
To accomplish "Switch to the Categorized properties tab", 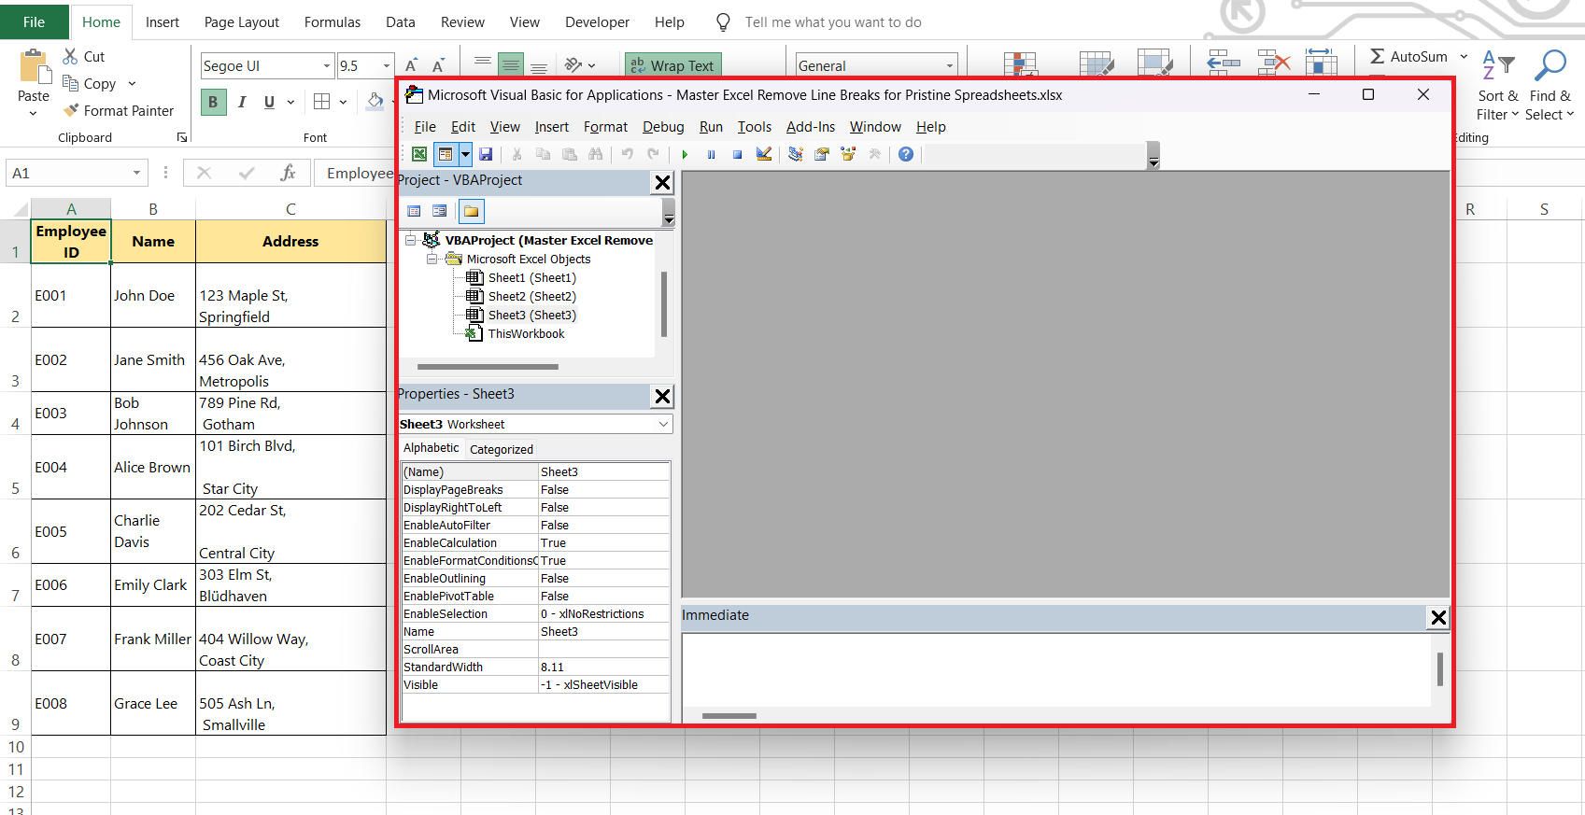I will 502,449.
